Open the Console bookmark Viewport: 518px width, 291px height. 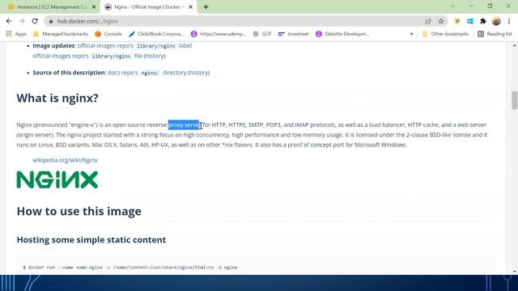[108, 34]
